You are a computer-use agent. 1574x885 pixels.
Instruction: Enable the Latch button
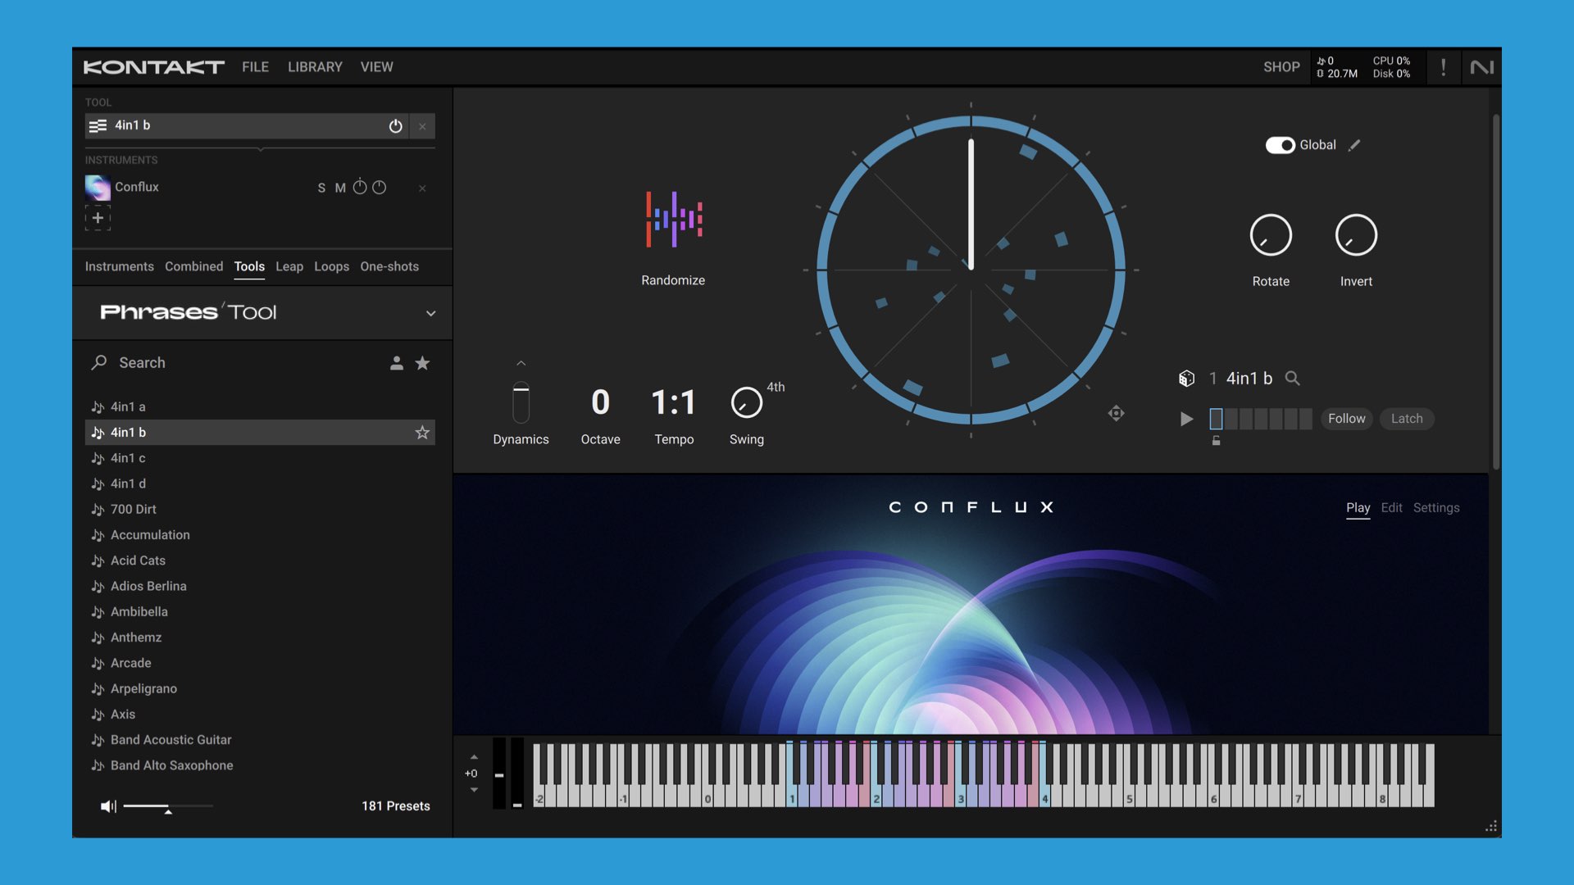tap(1406, 419)
